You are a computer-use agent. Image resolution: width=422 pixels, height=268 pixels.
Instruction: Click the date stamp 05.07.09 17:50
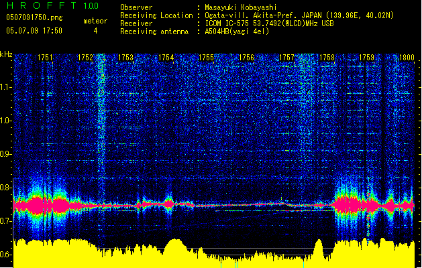tap(34, 31)
